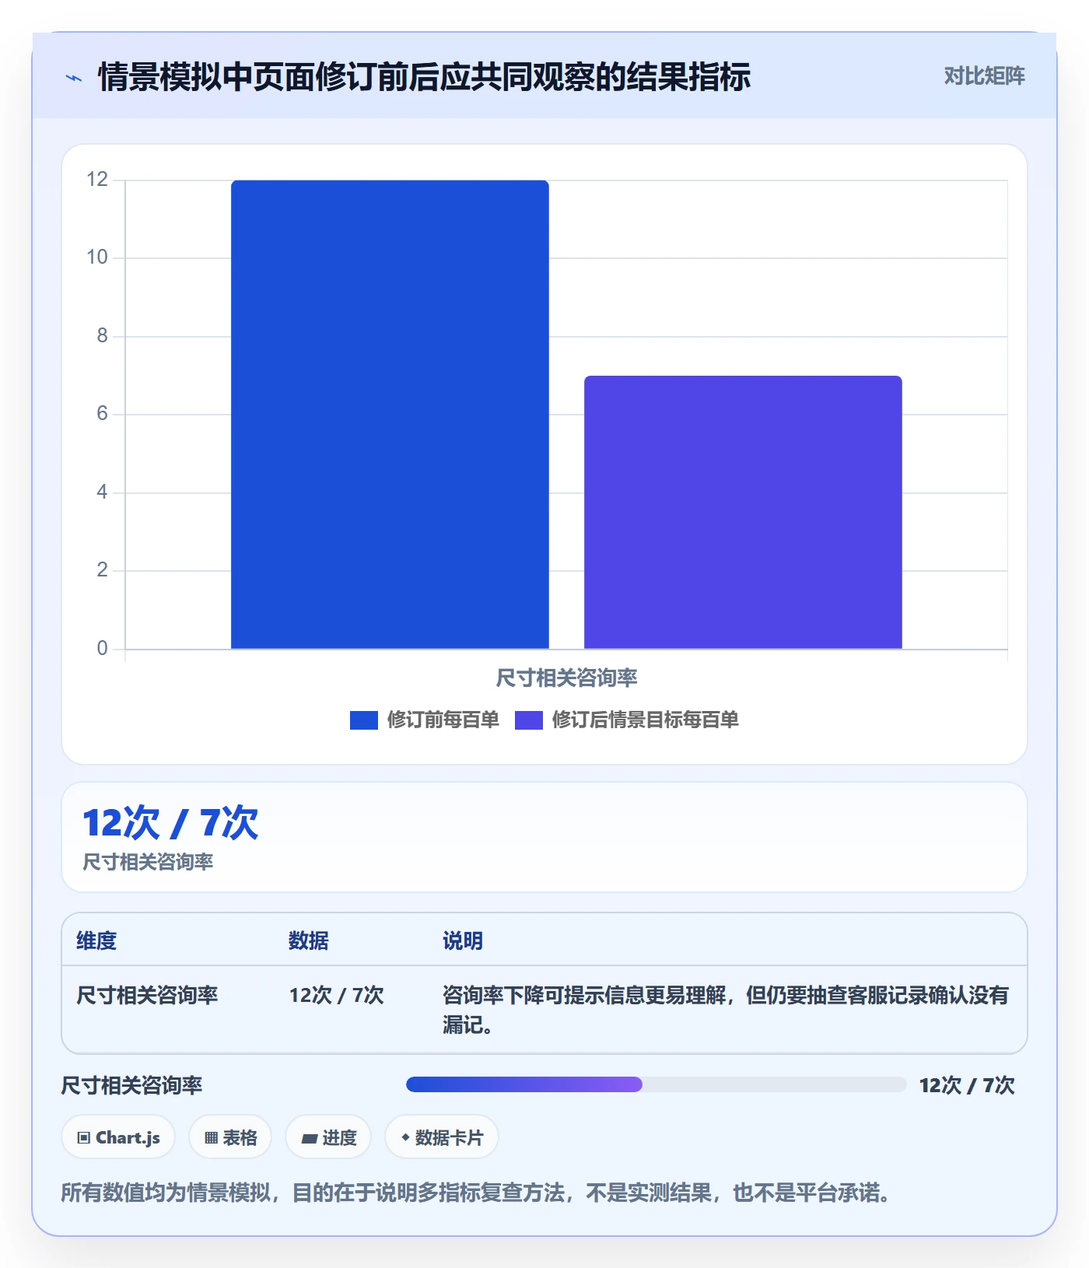Open the 对比矩阵 label in header
The image size is (1089, 1268).
984,76
